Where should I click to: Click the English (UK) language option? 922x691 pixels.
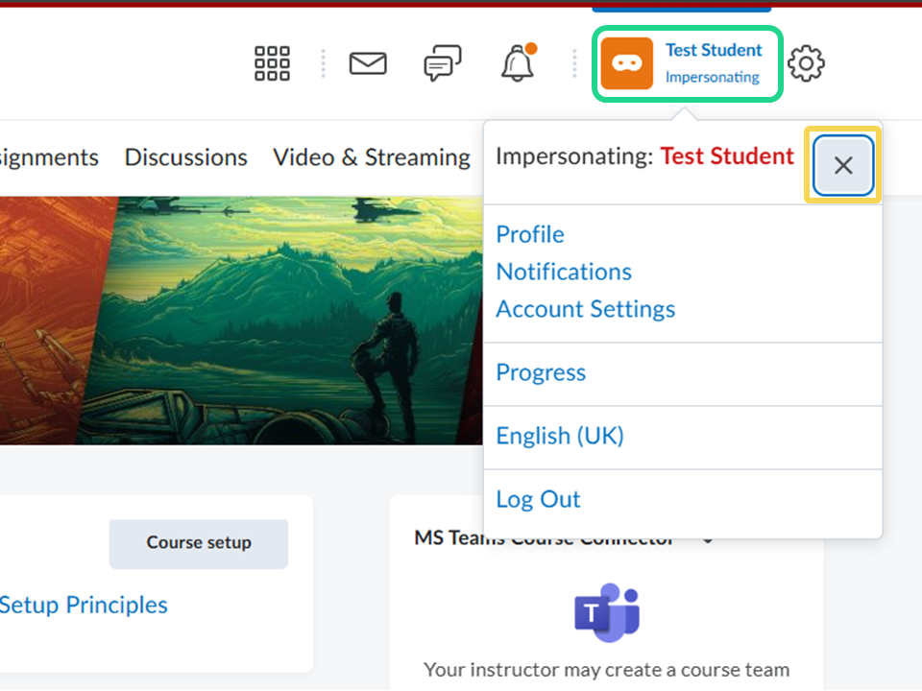[x=559, y=436]
